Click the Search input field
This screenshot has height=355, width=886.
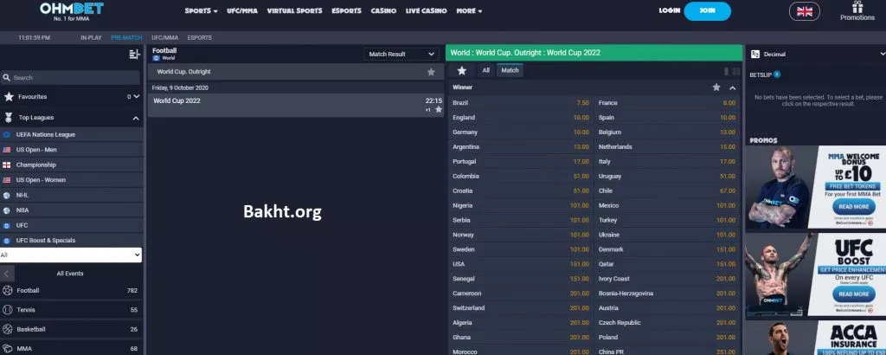[x=74, y=77]
